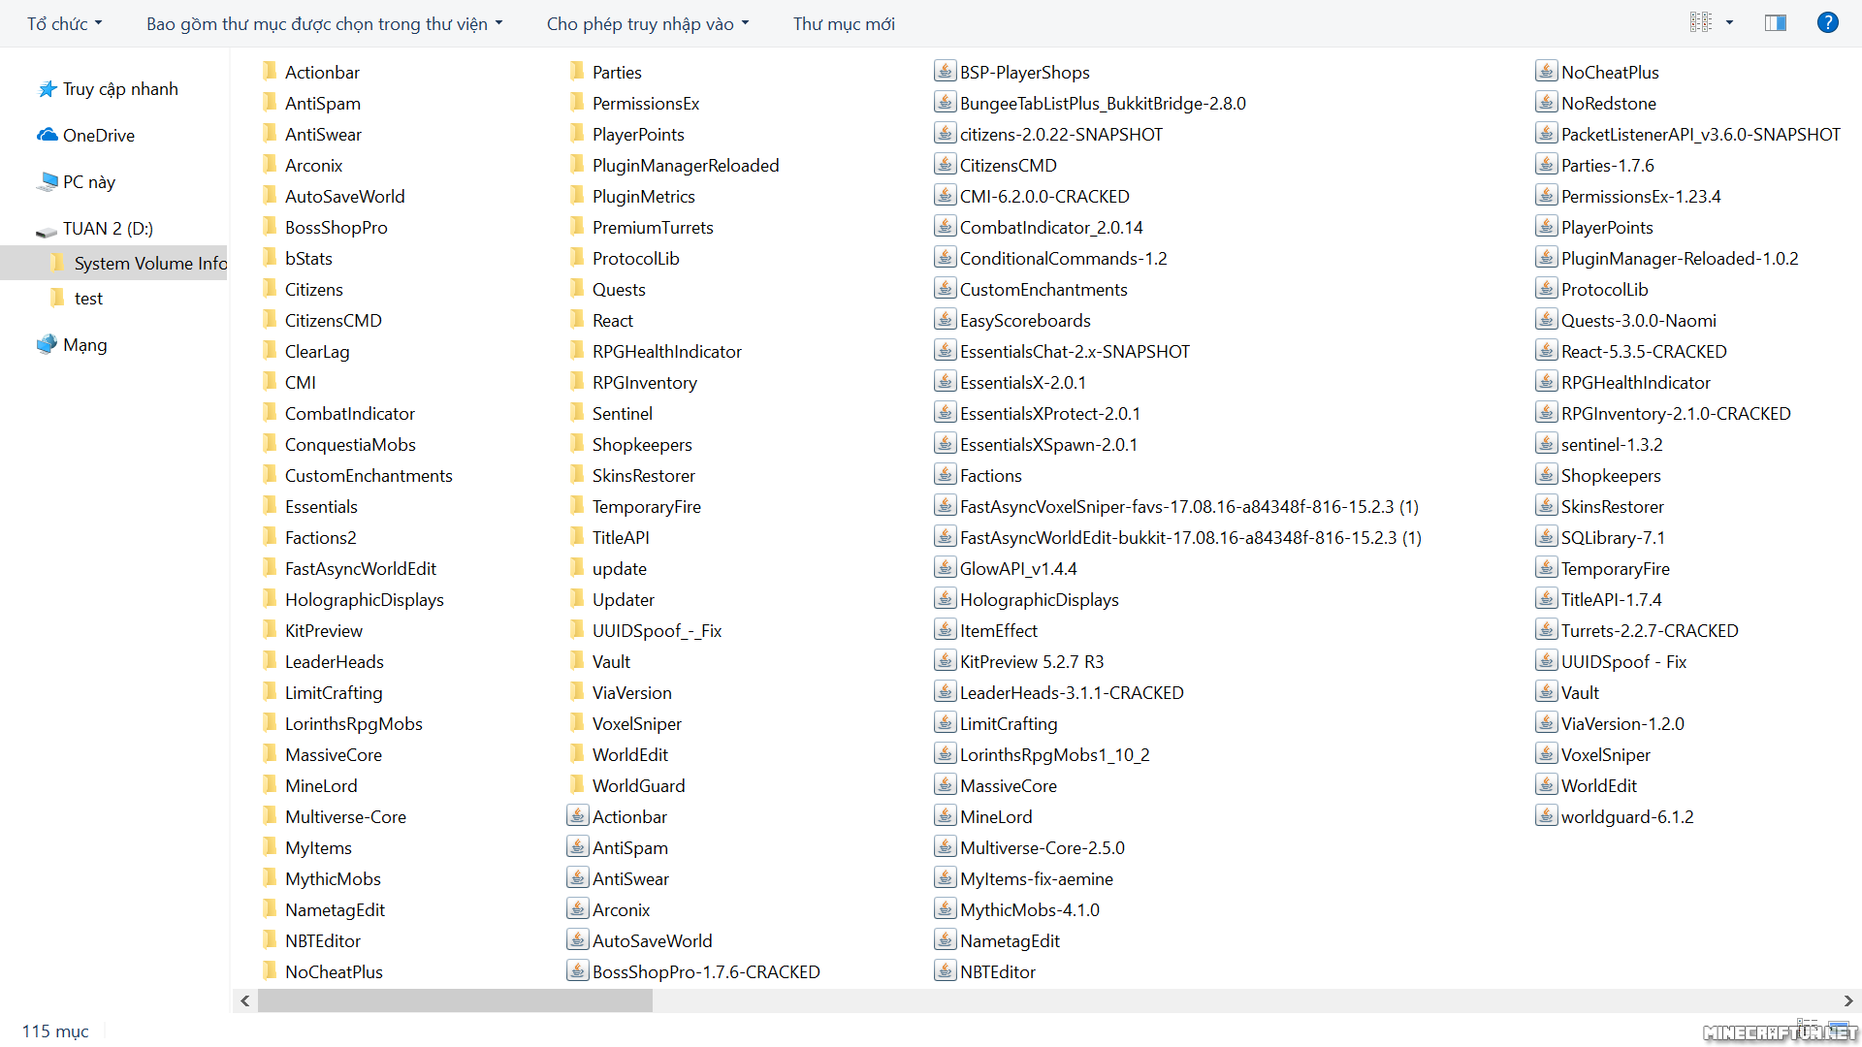Select the worldguard-6.1.2 jar file icon

(1546, 816)
